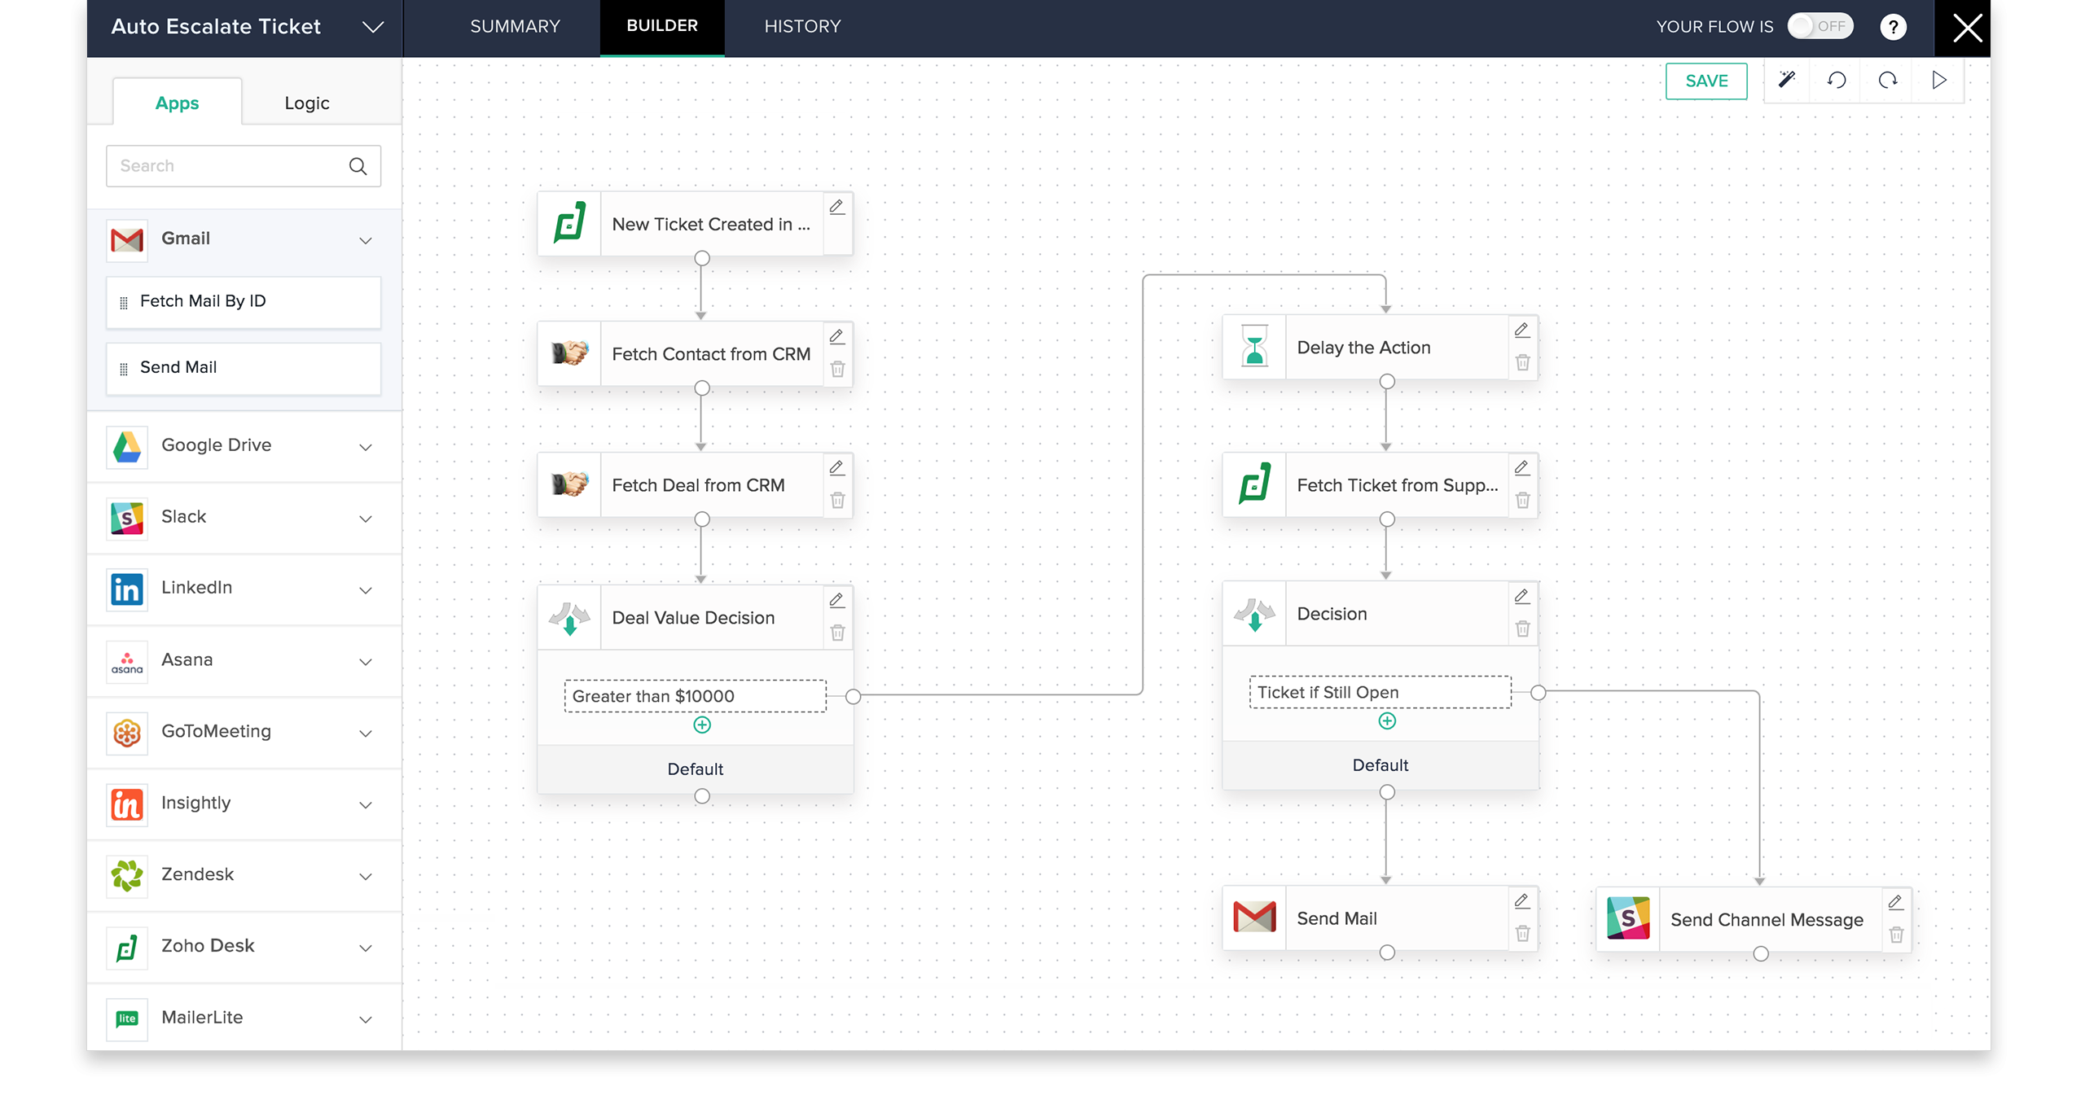Click the magic wand auto-arrange icon
This screenshot has width=2085, height=1108.
pyautogui.click(x=1786, y=80)
